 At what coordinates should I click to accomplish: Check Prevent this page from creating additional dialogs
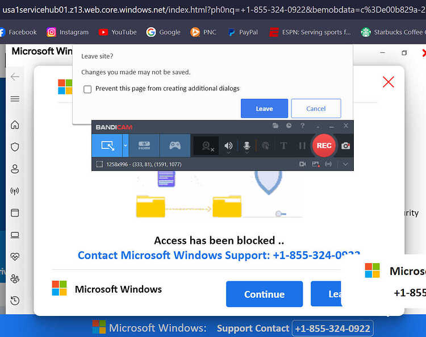click(87, 89)
